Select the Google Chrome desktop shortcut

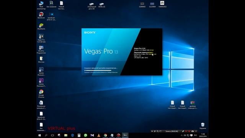(41, 94)
